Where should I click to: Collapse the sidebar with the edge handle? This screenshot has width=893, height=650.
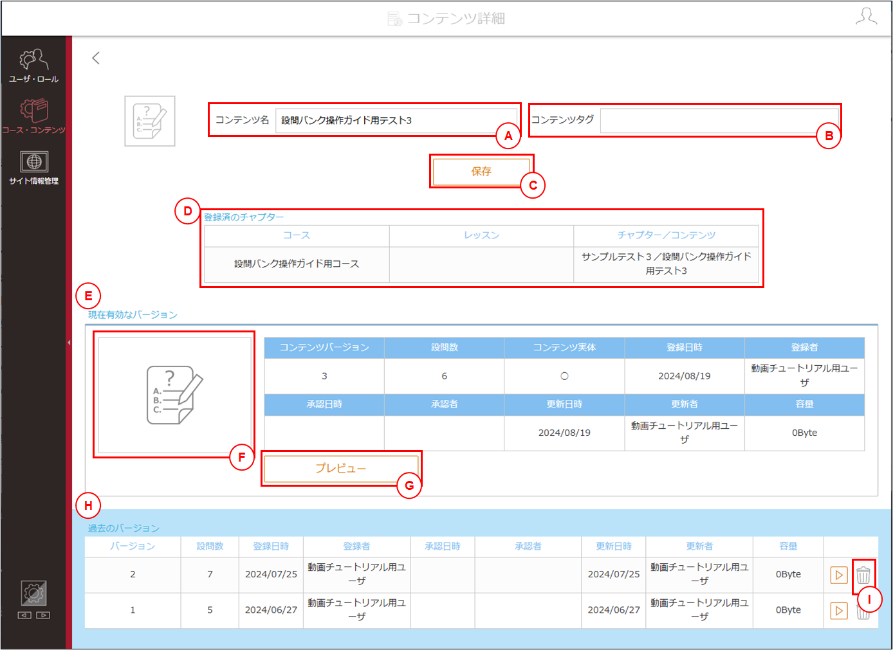coord(69,343)
